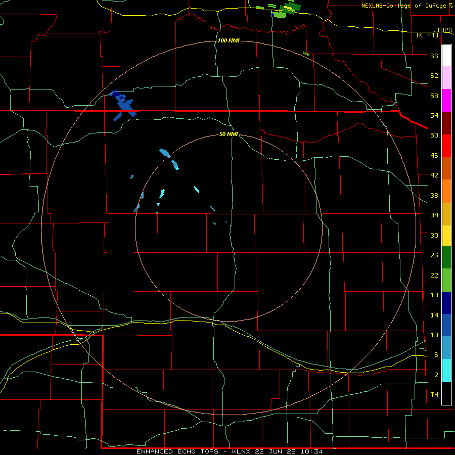Click the 18 legend scale value
The height and width of the screenshot is (455, 455).
[x=434, y=295]
